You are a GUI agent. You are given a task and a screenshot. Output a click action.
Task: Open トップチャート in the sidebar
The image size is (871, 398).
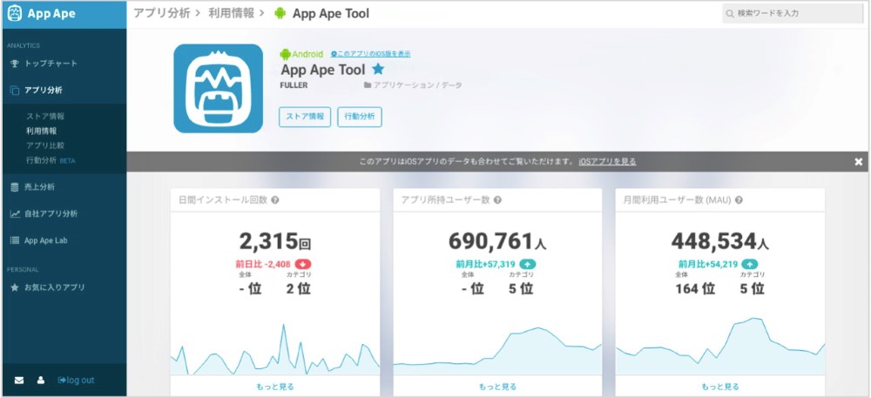click(44, 64)
